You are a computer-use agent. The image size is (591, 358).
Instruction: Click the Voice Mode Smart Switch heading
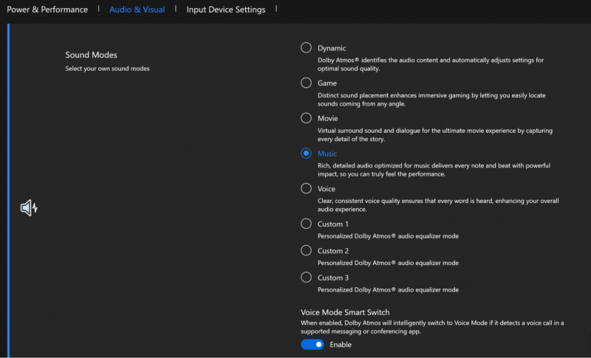coord(345,312)
